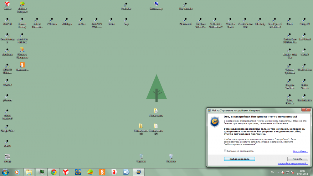
Task: Select the Steam desktop icon
Action: tap(111, 21)
